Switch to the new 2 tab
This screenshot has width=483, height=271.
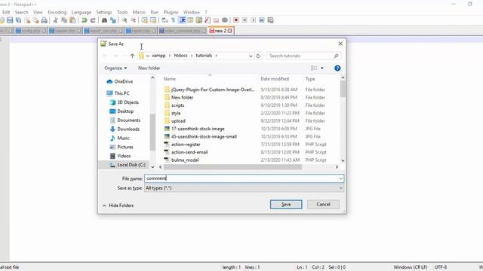(x=221, y=31)
